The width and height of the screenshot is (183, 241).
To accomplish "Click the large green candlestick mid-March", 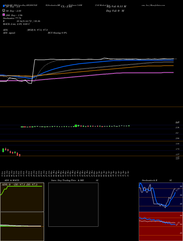I will pos(76,126).
